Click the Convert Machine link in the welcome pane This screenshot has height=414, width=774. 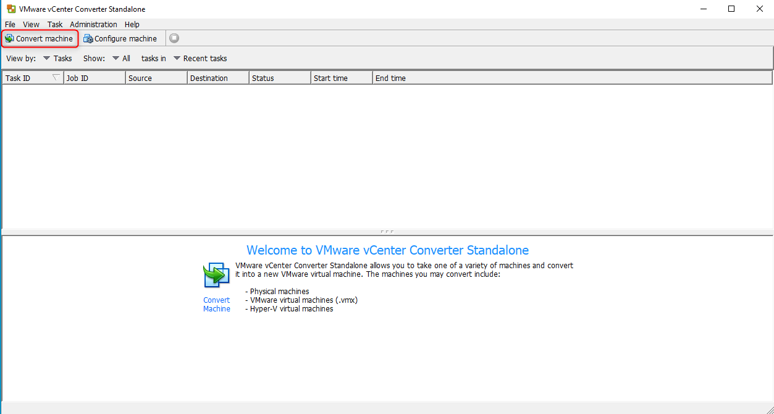tap(217, 305)
